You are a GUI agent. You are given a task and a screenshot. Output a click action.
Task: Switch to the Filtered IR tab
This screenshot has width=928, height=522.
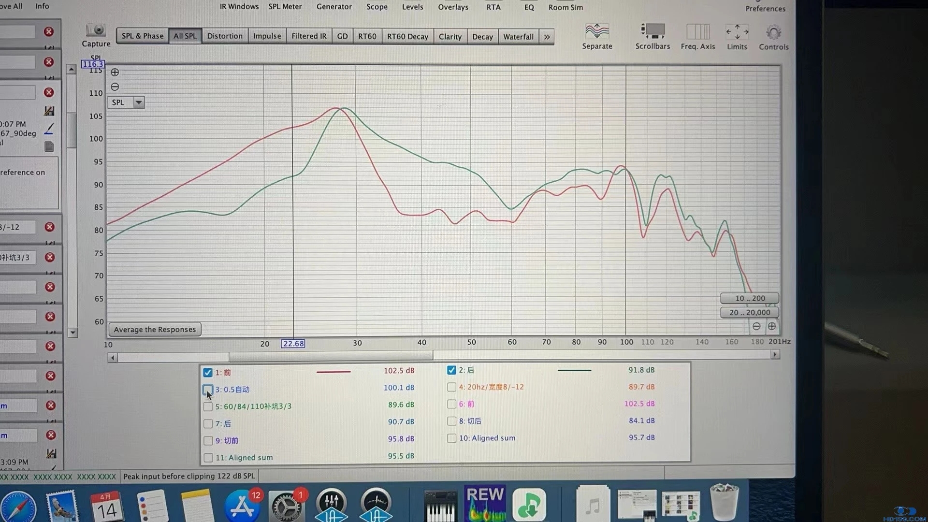(x=309, y=36)
